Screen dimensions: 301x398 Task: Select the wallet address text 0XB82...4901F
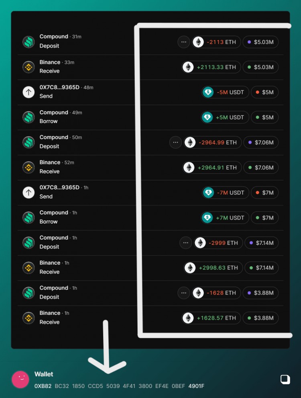click(119, 386)
